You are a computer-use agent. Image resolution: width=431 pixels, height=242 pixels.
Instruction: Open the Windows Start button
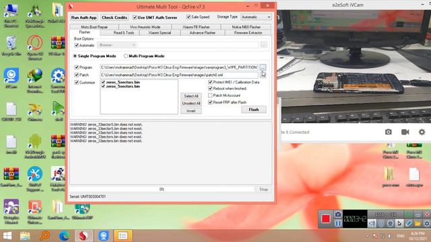(7, 236)
